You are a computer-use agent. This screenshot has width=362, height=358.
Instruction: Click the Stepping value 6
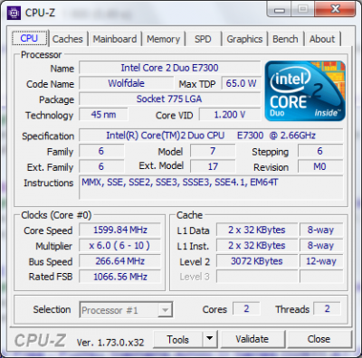320,151
